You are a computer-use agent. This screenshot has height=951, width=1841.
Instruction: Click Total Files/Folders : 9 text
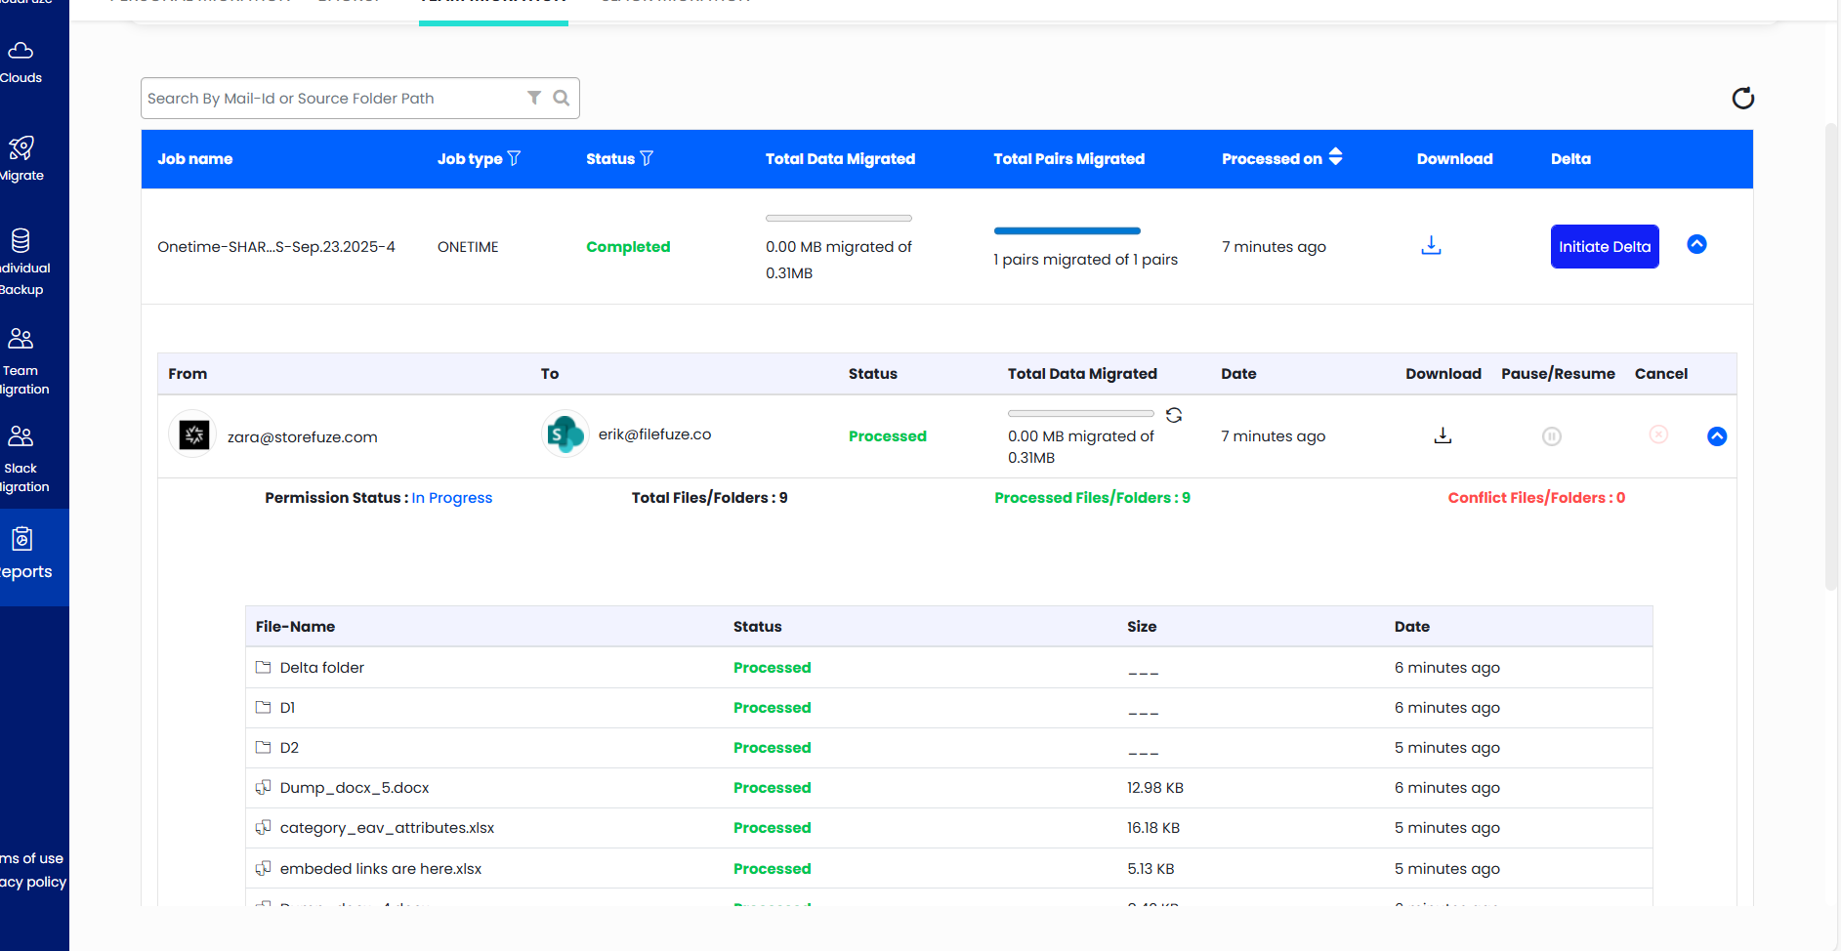pyautogui.click(x=710, y=497)
